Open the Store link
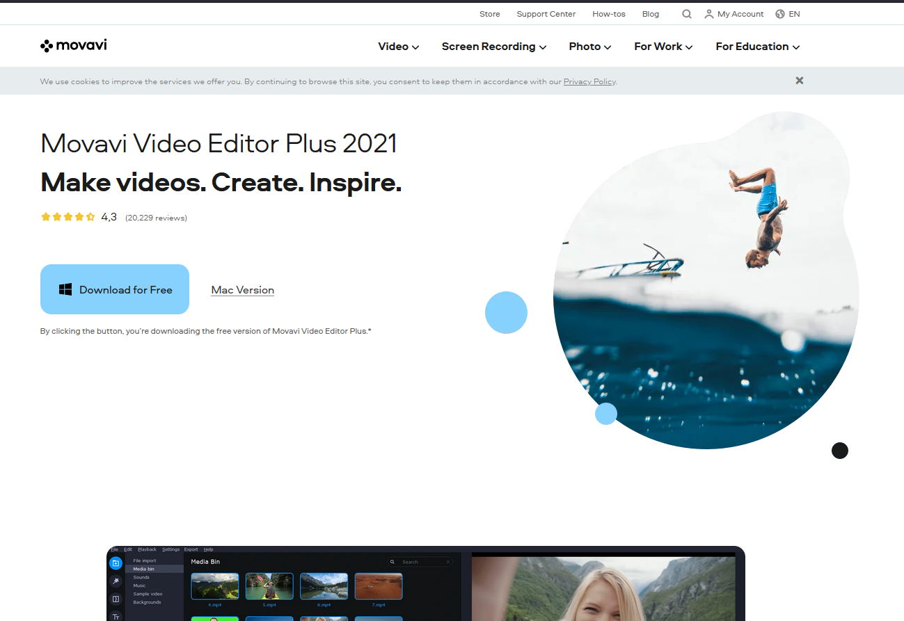 pos(490,14)
